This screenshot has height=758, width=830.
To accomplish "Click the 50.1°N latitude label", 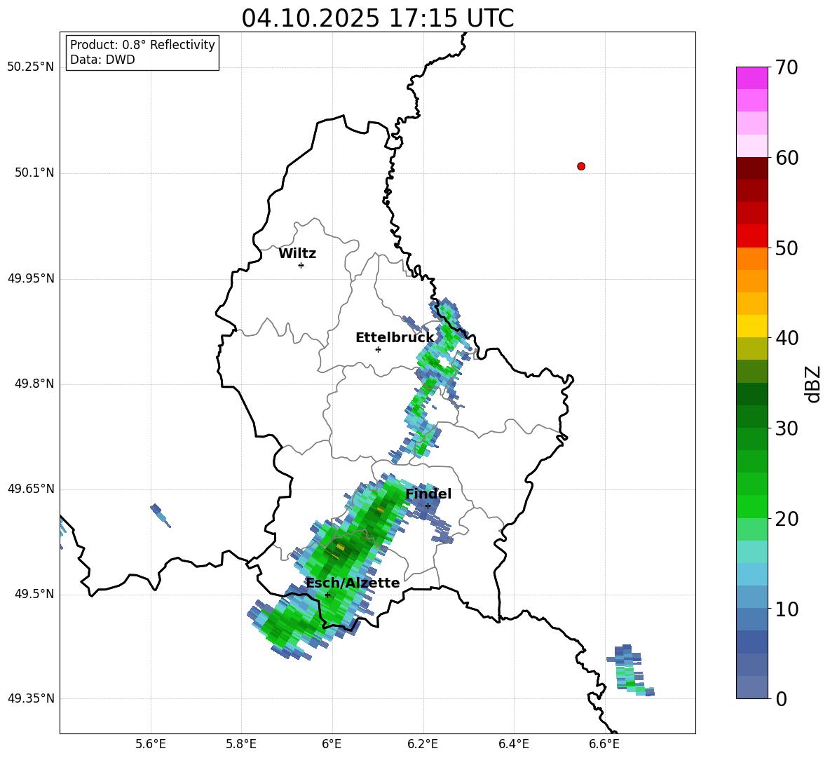I will 34,172.
